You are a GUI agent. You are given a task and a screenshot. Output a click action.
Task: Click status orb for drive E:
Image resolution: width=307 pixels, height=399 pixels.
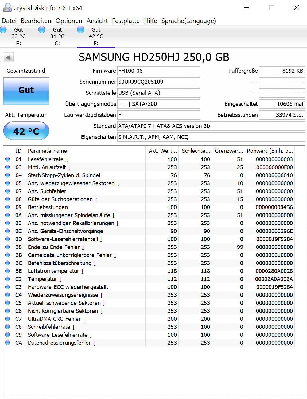tap(3, 29)
